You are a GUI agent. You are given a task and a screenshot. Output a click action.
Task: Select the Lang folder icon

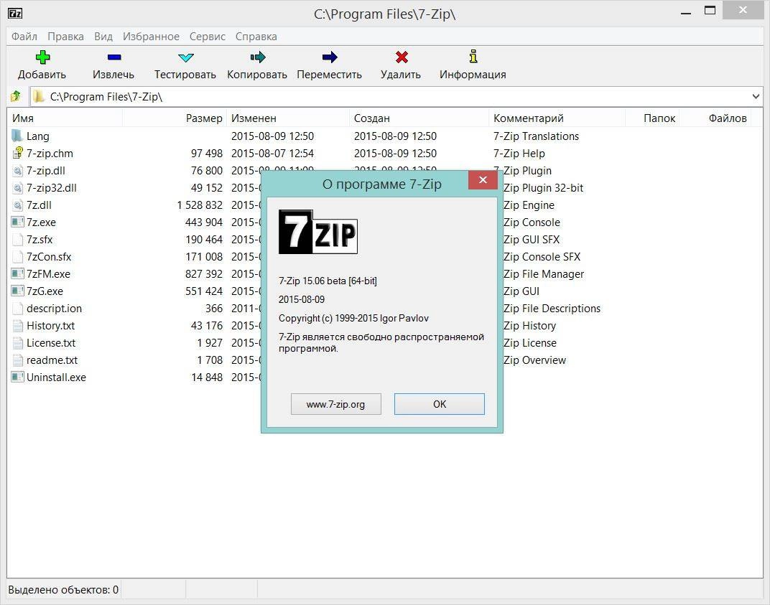click(x=17, y=136)
